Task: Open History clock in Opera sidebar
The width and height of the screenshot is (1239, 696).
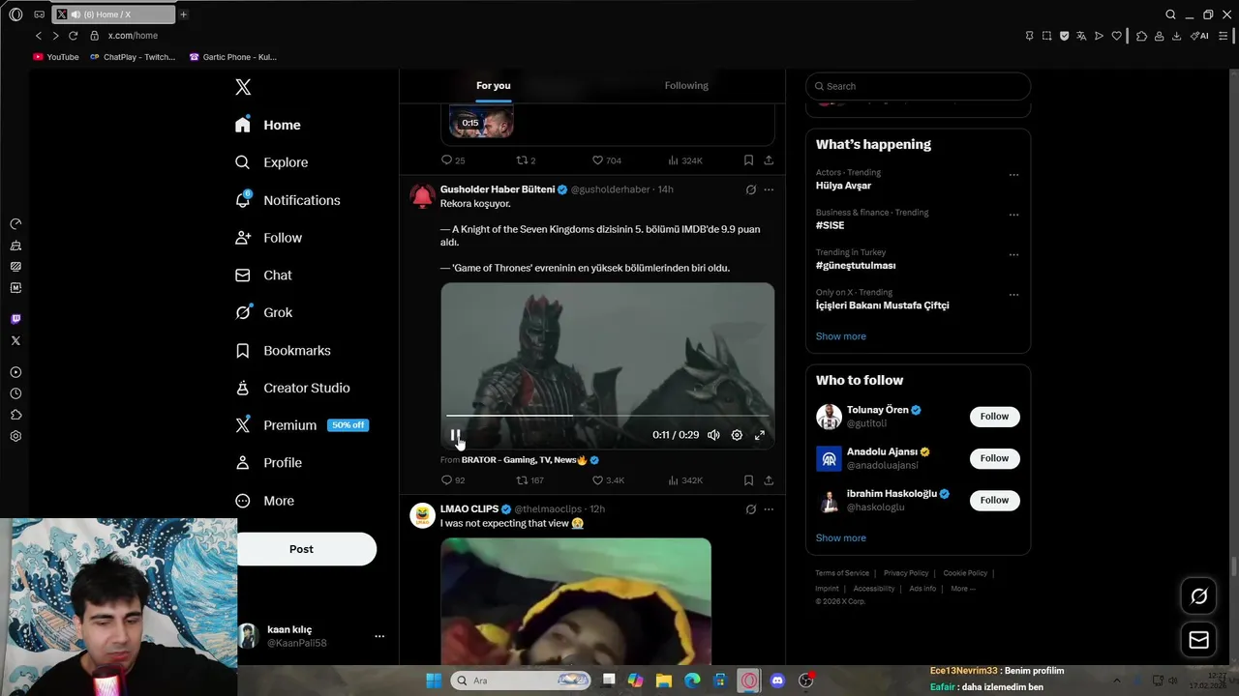Action: pyautogui.click(x=15, y=393)
